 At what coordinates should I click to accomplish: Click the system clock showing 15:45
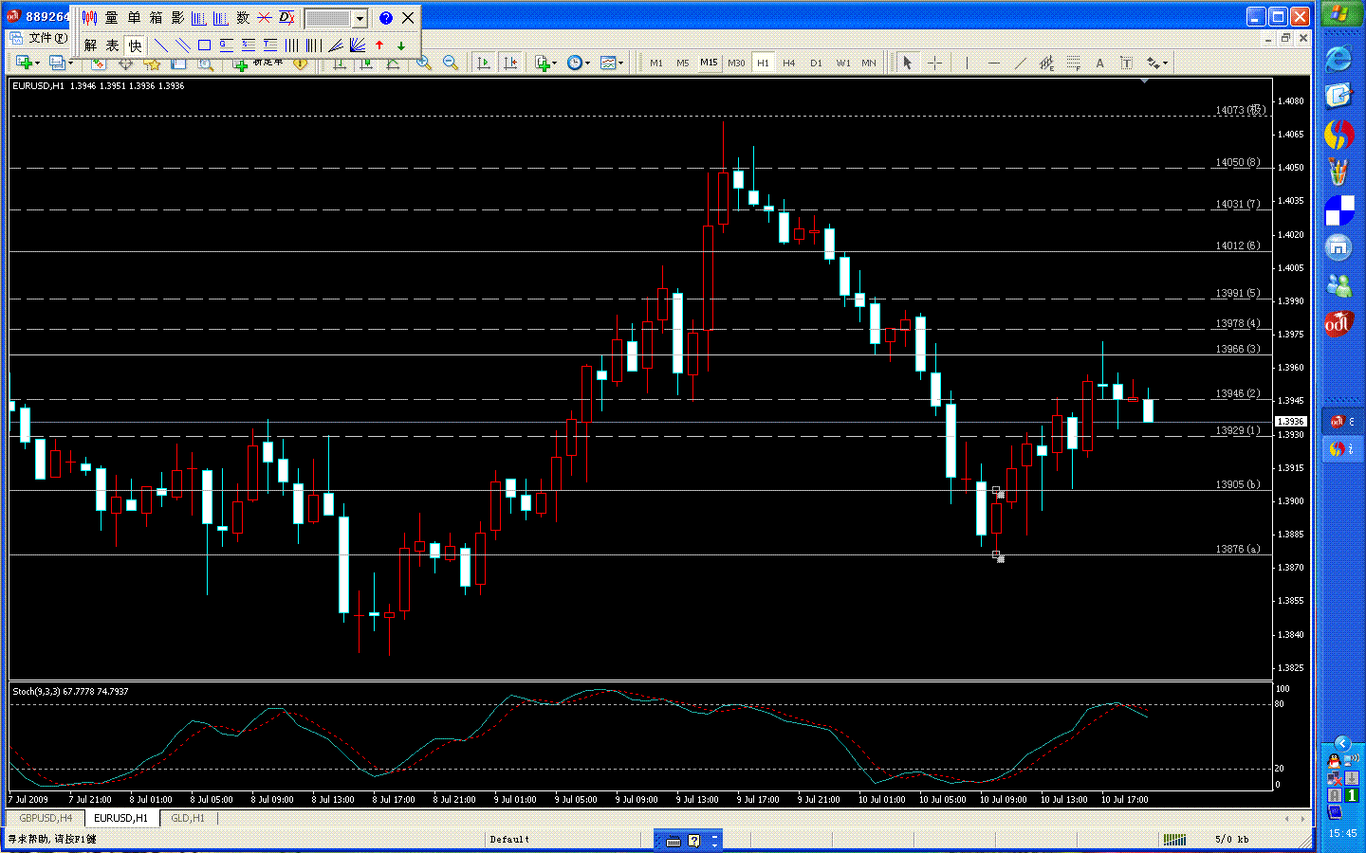[x=1342, y=834]
